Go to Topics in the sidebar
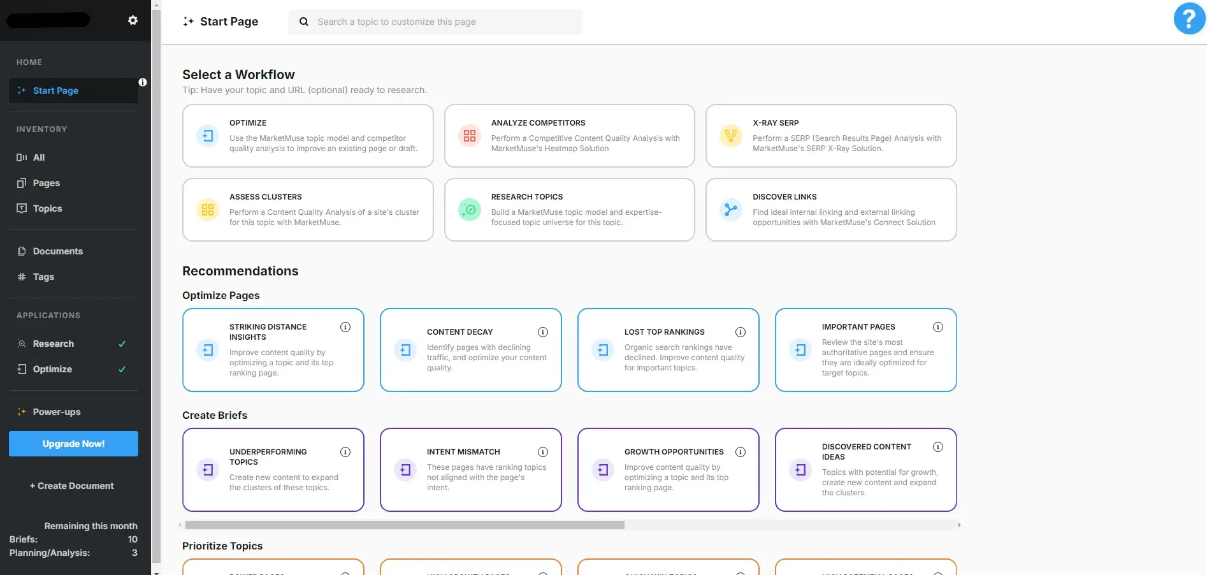 47,208
